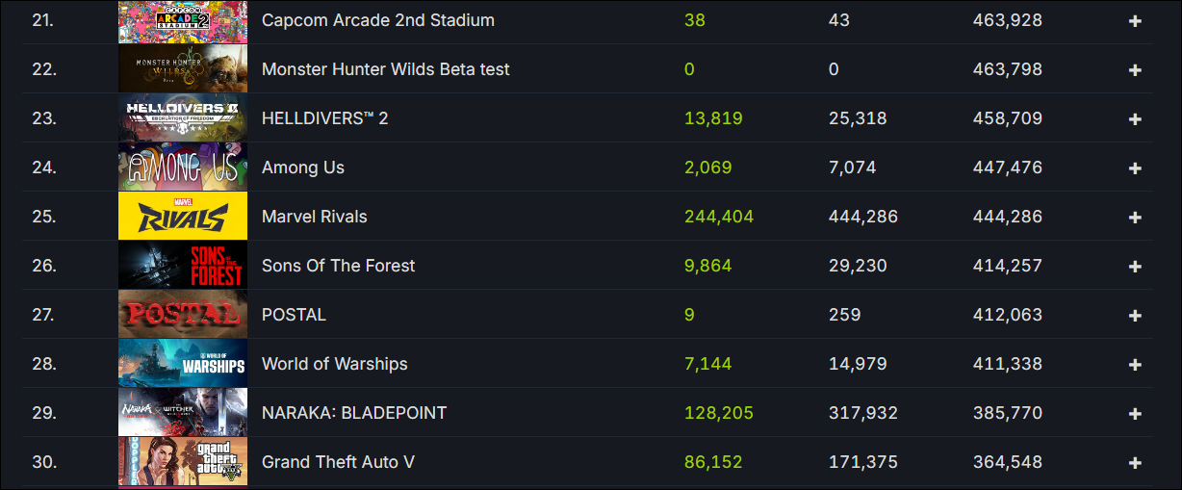Expand the plus icon for Capcom Arcade 2nd Stadium
Screen dimensions: 1182x490
(x=1135, y=20)
